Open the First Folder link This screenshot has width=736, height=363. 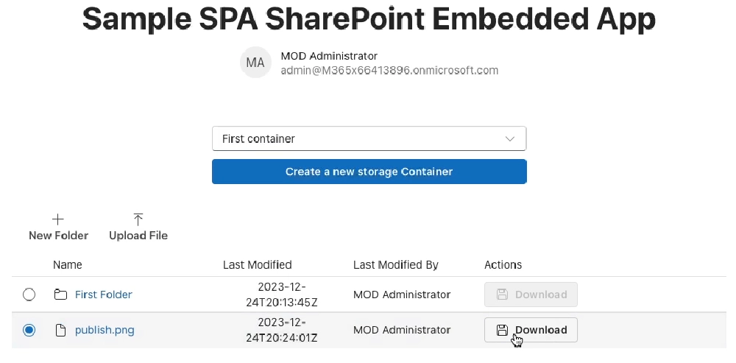pos(104,295)
